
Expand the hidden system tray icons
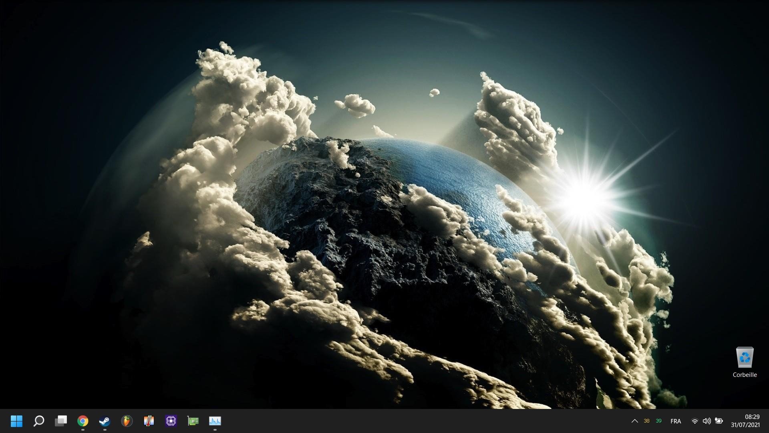click(x=634, y=421)
